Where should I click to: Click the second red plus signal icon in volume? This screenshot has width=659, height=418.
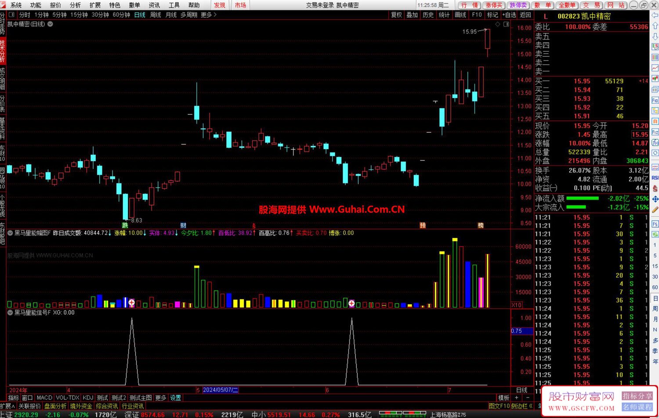coord(351,303)
